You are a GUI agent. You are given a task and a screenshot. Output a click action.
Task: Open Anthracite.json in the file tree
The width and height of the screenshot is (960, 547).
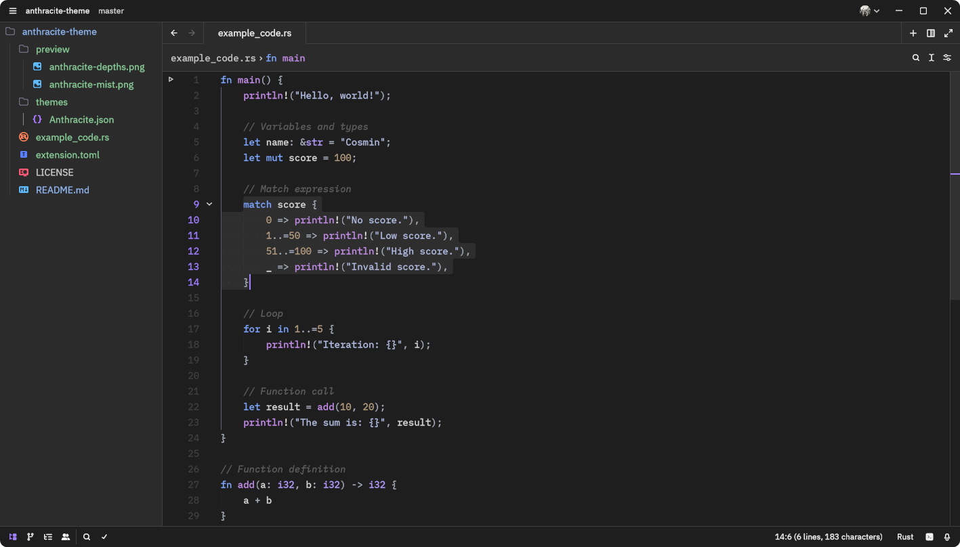click(81, 120)
